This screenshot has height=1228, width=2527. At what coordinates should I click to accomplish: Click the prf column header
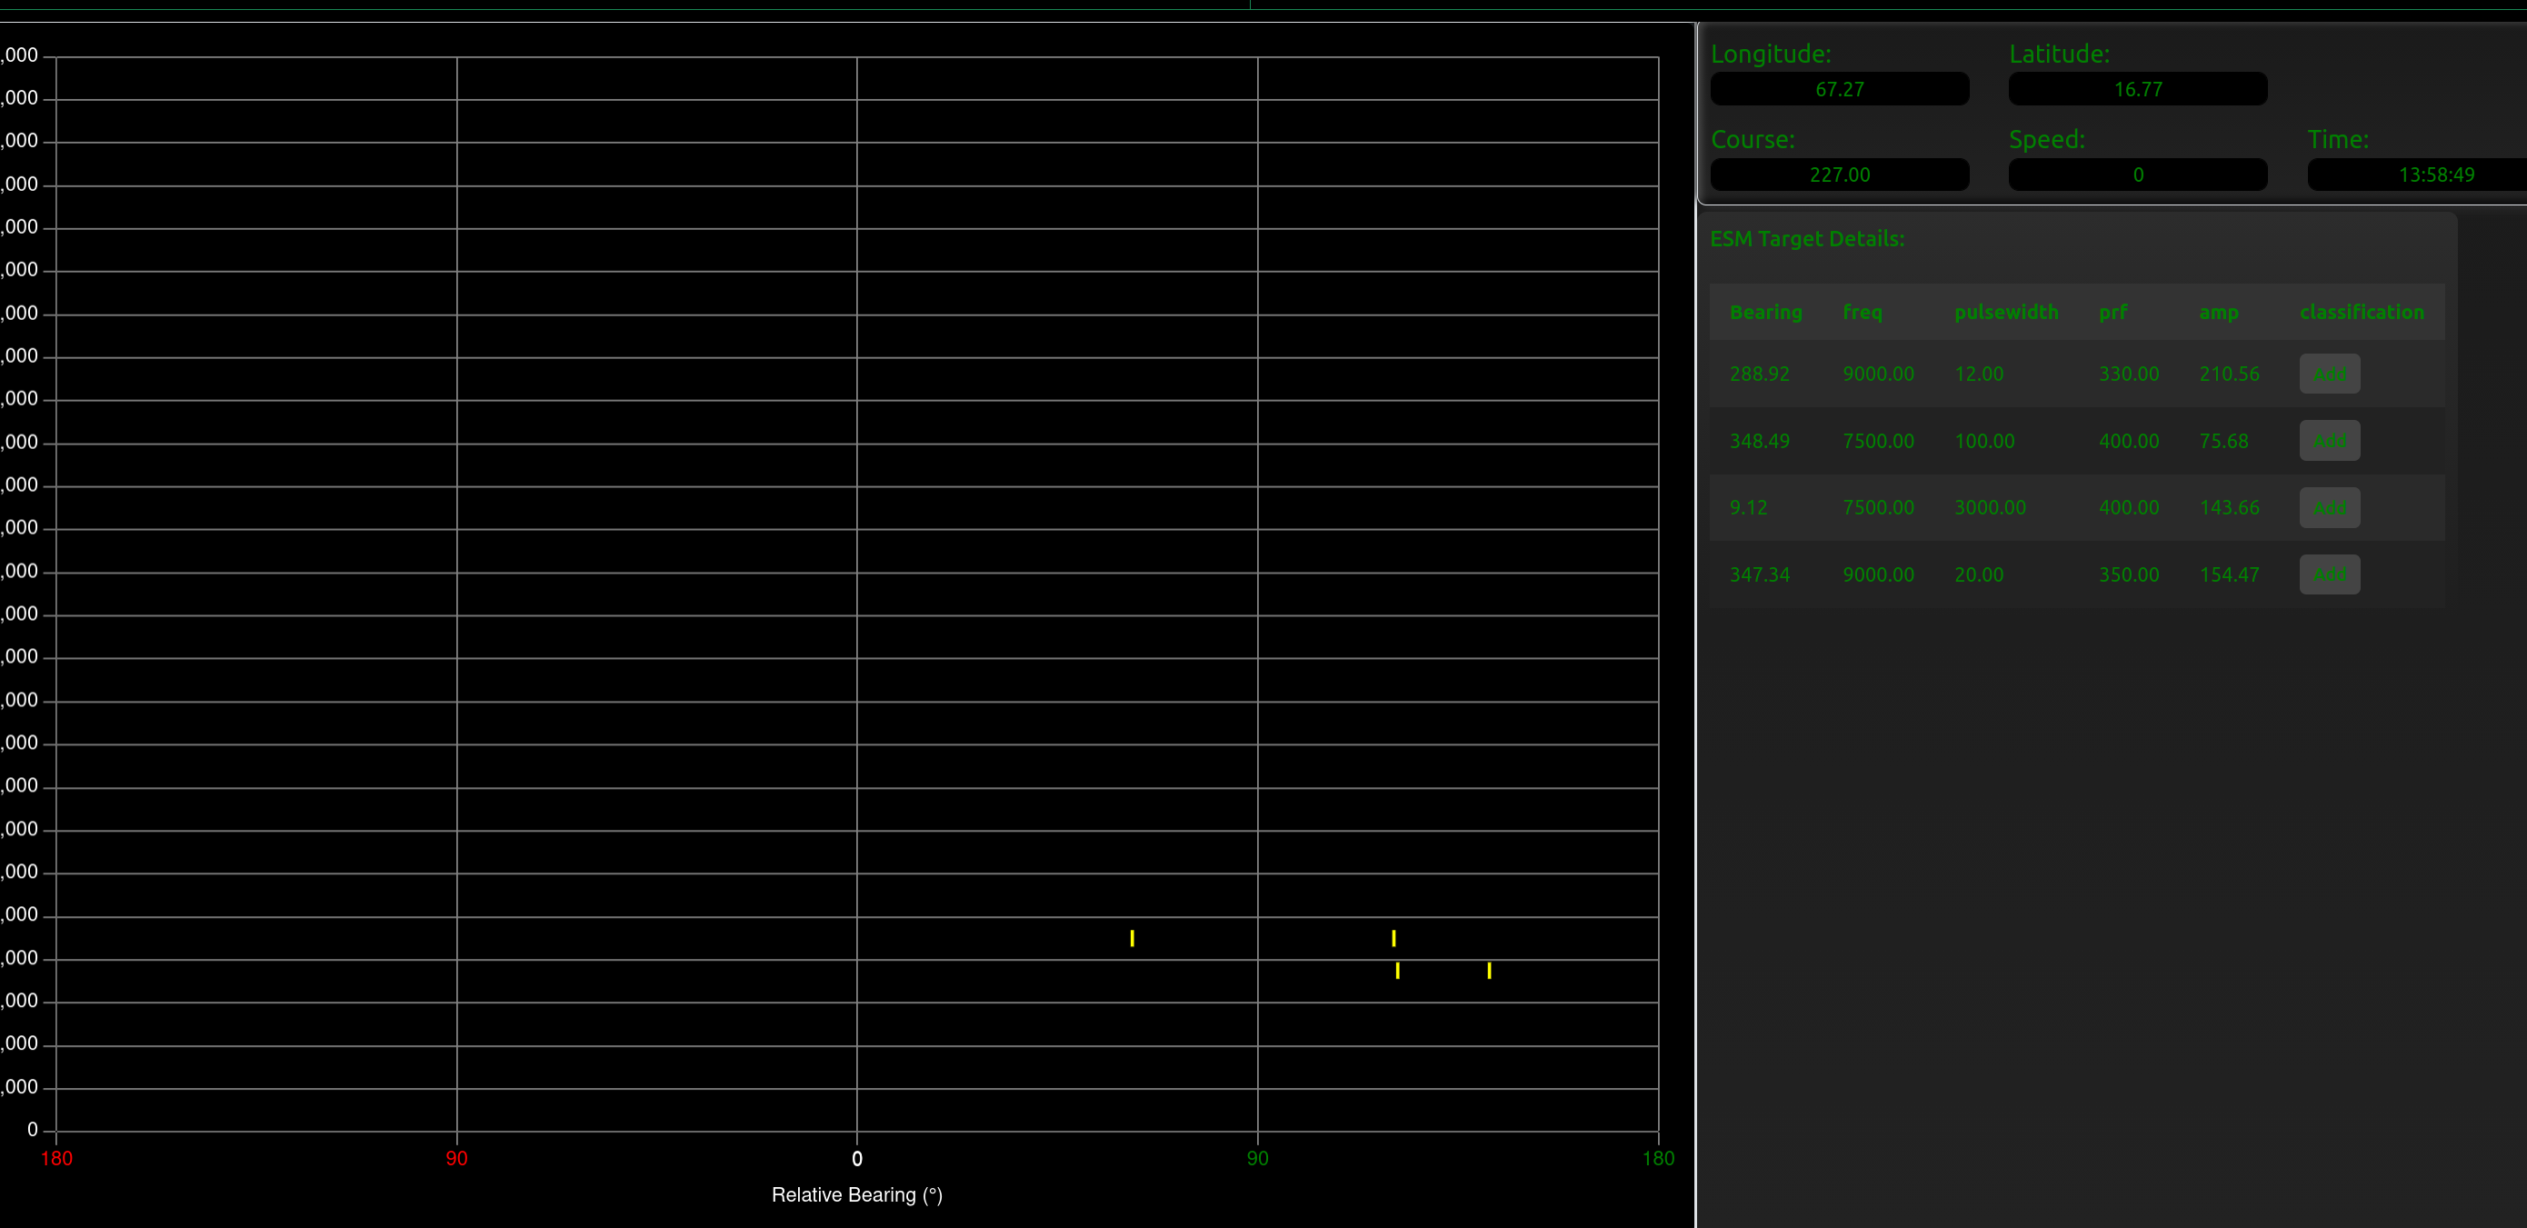(x=2113, y=312)
